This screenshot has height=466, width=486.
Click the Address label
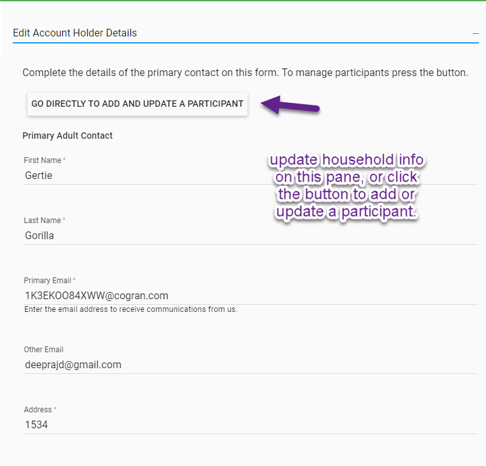tap(38, 410)
